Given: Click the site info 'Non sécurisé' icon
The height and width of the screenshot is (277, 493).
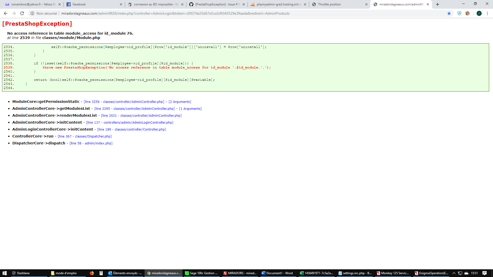Looking at the screenshot, I should [x=32, y=13].
